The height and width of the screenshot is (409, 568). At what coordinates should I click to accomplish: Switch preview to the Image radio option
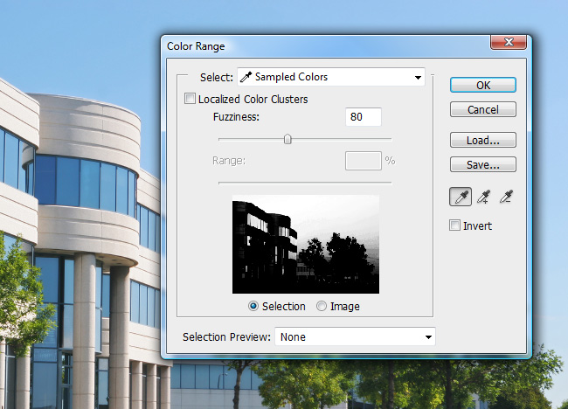pos(322,306)
